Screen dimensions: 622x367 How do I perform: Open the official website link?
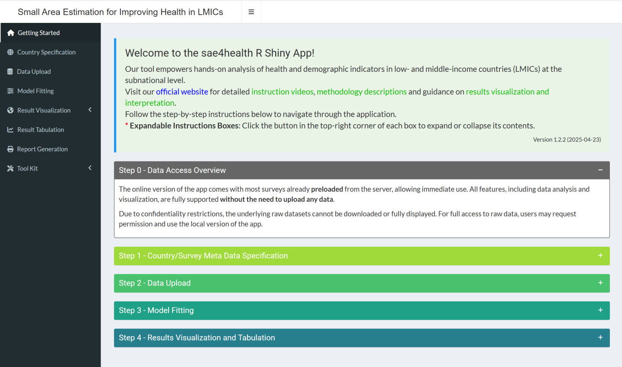[x=182, y=92]
